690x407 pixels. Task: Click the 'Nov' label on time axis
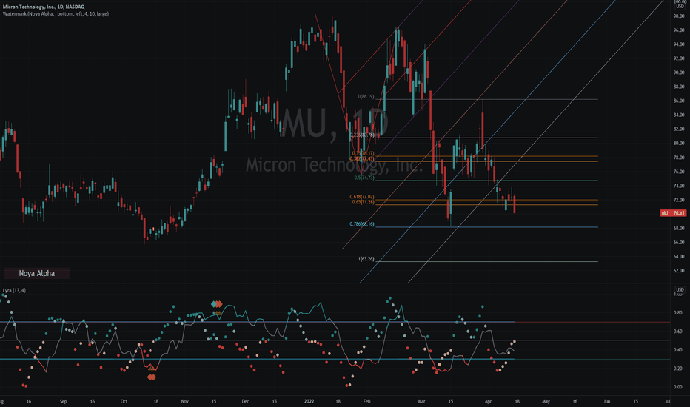pos(185,401)
